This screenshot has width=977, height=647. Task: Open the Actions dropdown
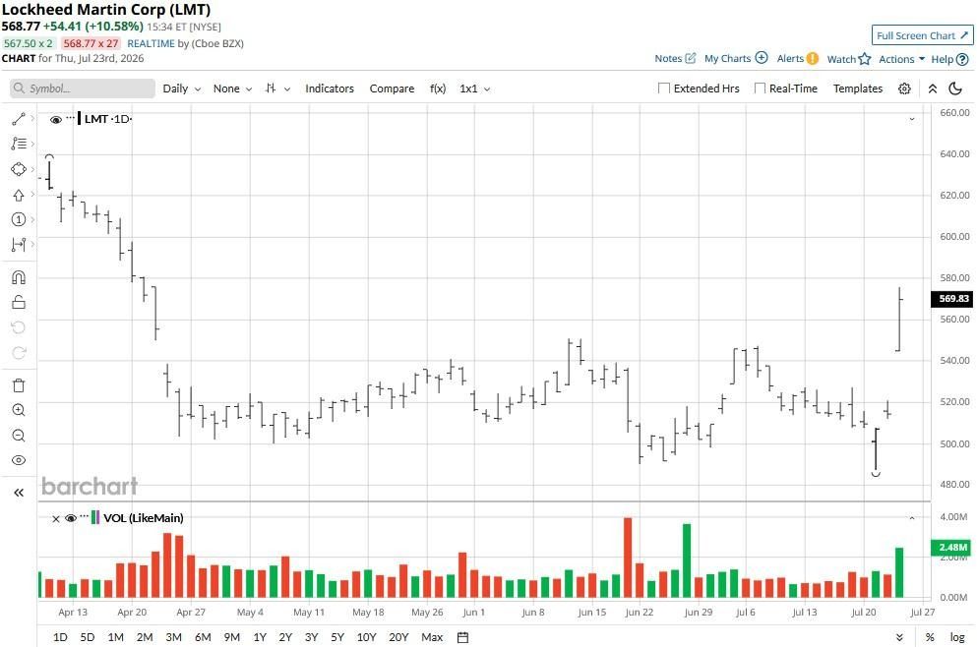901,59
